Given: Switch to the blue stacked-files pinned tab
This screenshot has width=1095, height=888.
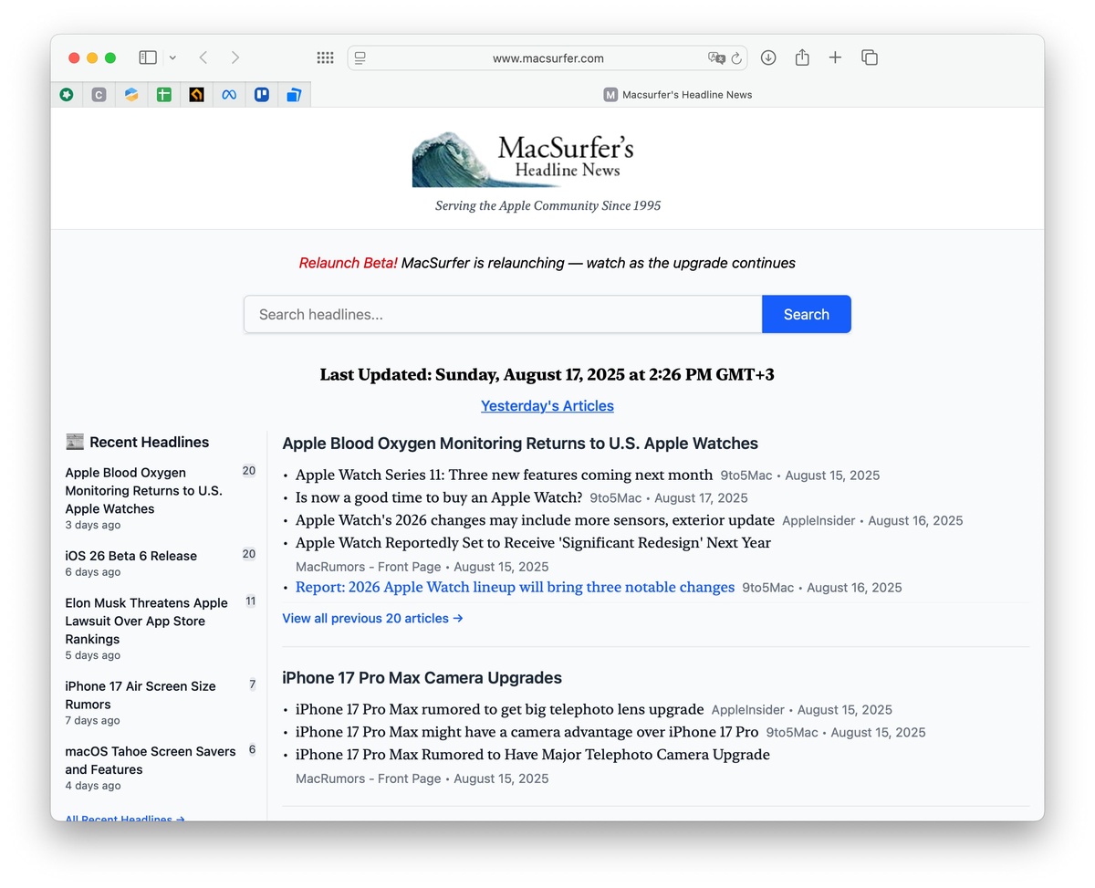Looking at the screenshot, I should [294, 94].
